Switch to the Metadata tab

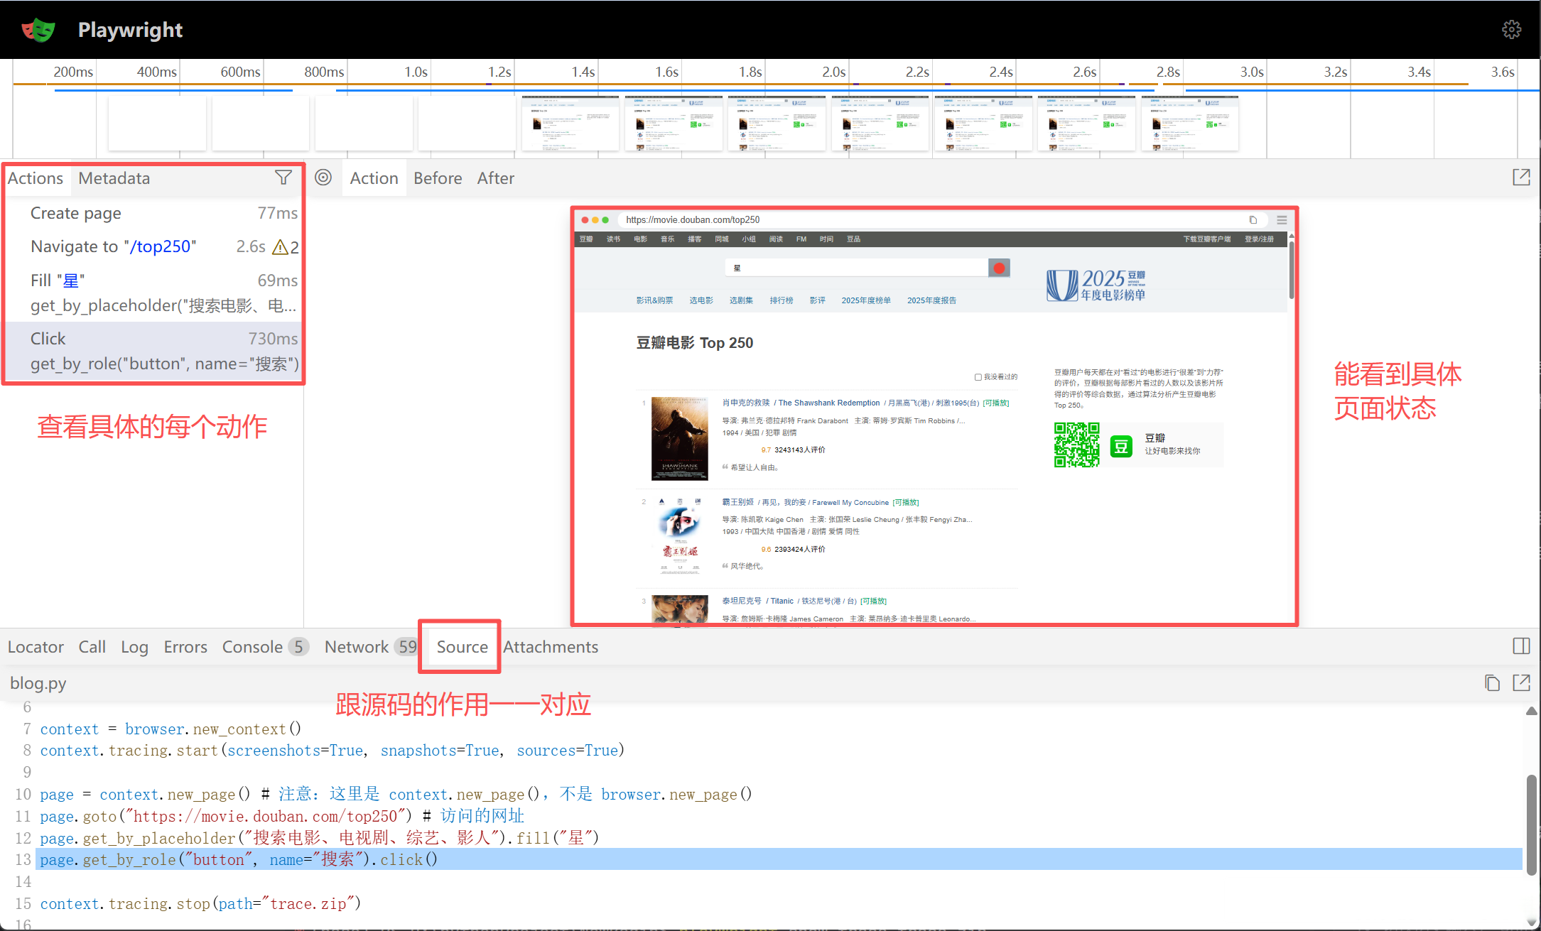(x=114, y=178)
